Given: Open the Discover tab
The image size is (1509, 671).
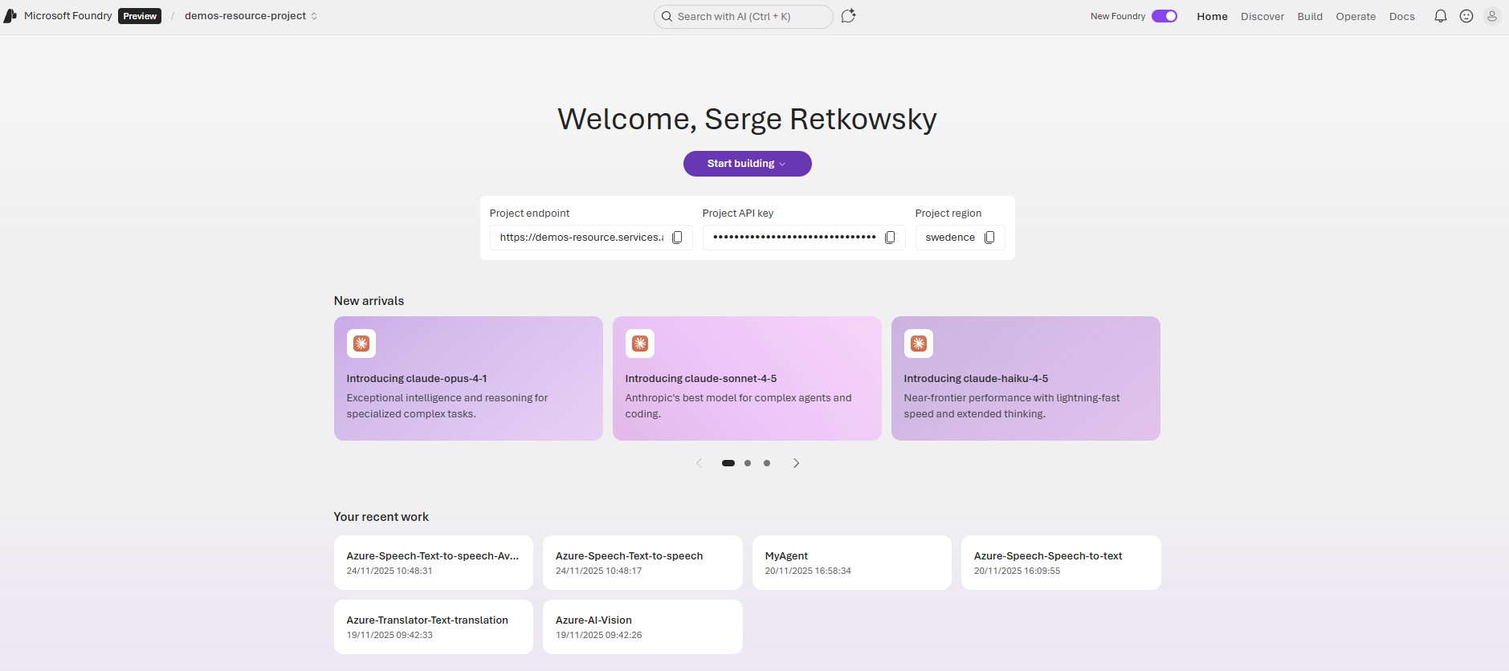Looking at the screenshot, I should [x=1262, y=16].
